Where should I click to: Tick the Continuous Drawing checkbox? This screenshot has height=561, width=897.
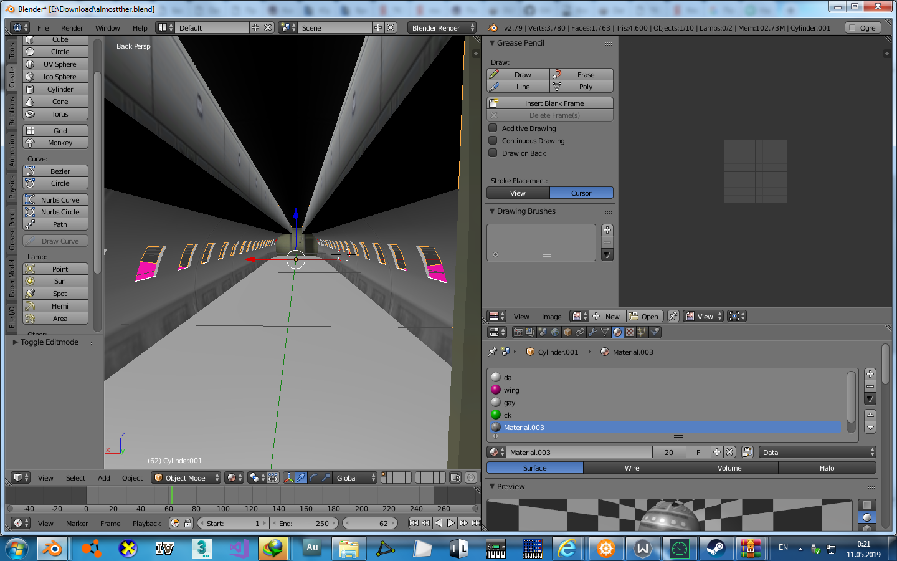[x=493, y=141]
